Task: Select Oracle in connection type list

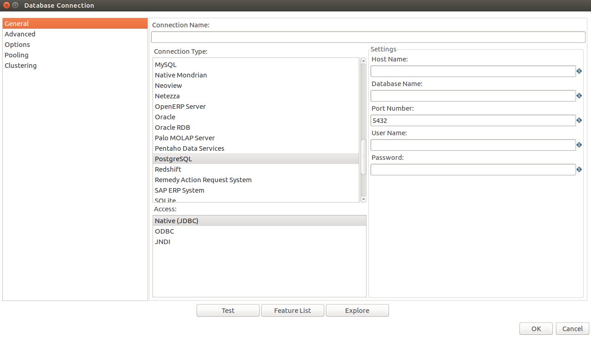Action: click(x=165, y=117)
